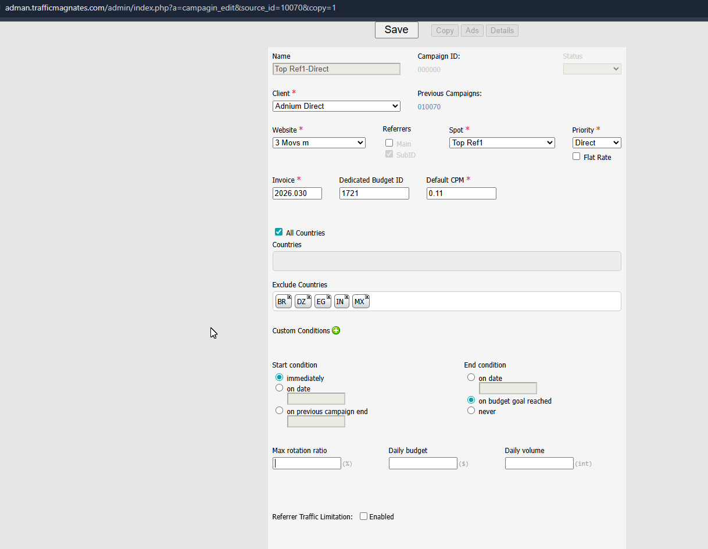Uncheck the All Countries checkbox

(x=279, y=232)
